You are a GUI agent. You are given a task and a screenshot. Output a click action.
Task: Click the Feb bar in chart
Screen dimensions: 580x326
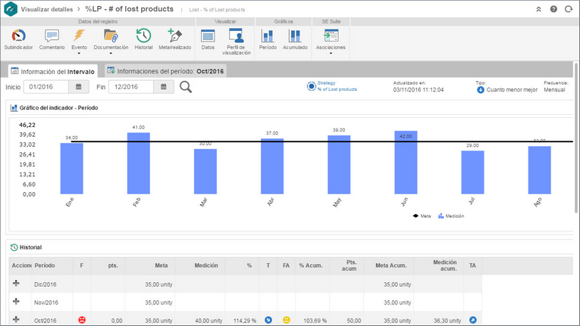138,163
